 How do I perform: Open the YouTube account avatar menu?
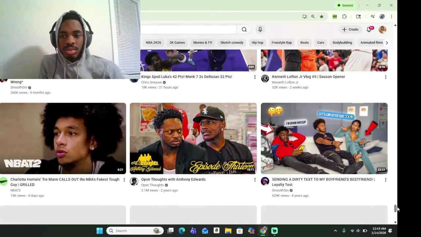pyautogui.click(x=382, y=29)
